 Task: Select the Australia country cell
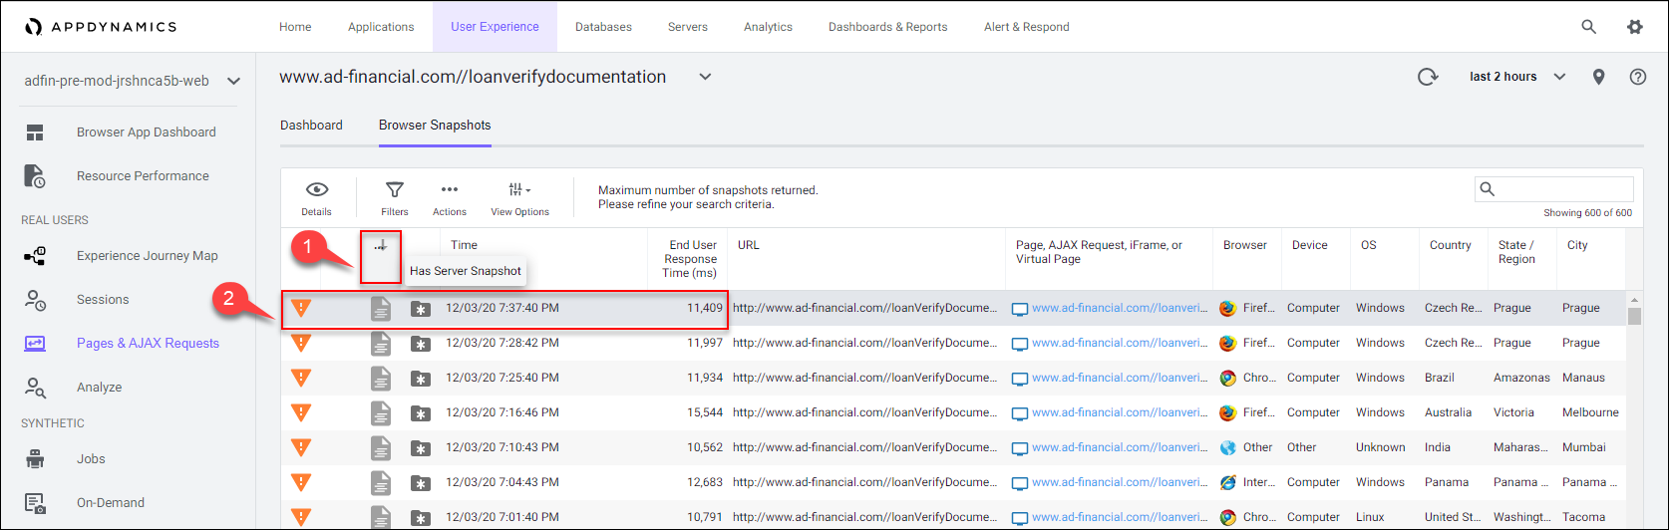tap(1448, 412)
